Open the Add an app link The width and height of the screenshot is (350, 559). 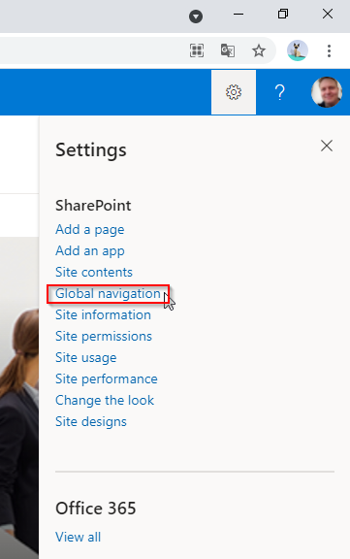pyautogui.click(x=90, y=251)
